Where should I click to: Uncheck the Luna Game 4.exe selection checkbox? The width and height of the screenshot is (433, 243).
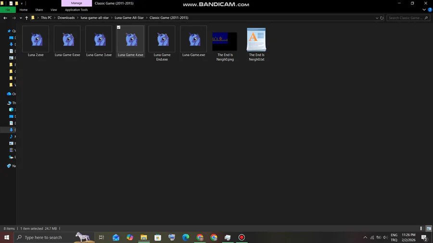pyautogui.click(x=119, y=27)
